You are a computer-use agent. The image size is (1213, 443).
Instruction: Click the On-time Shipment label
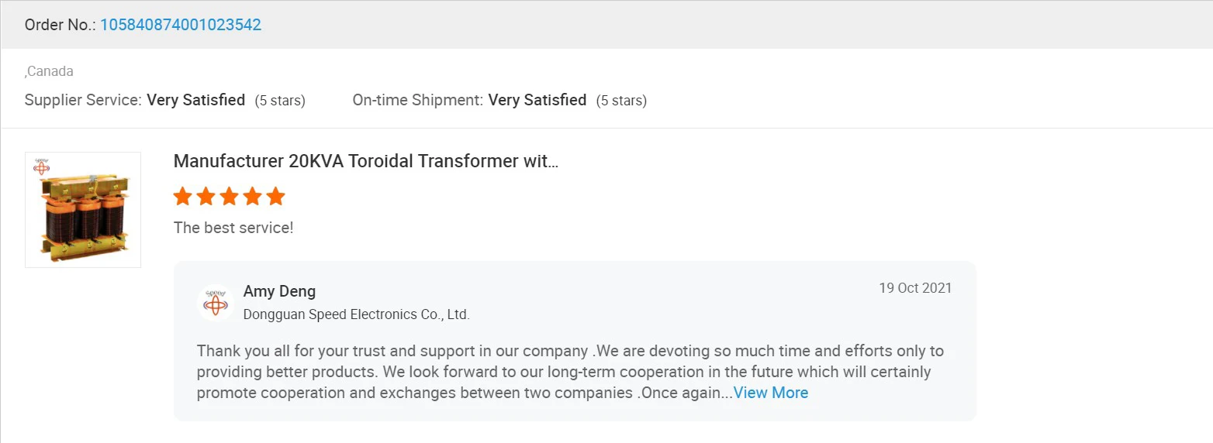417,100
